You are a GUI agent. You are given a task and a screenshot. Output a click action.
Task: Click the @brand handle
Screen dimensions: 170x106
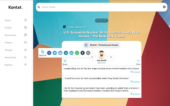[x=101, y=63]
